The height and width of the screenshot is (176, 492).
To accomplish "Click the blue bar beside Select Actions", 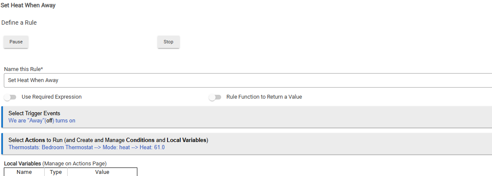I will (2, 144).
